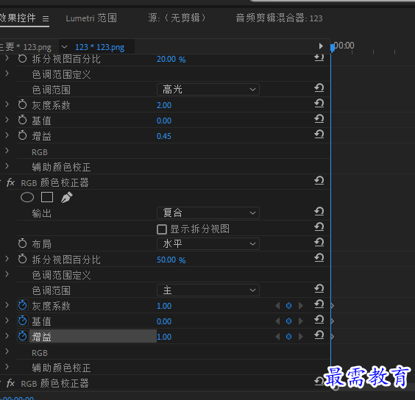Viewport: 415px width, 400px height.
Task: Reset the 布局 parameter
Action: point(319,242)
